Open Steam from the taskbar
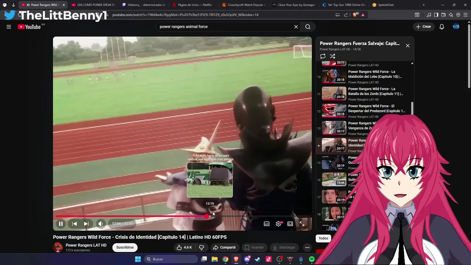The width and height of the screenshot is (471, 265). tap(258, 259)
